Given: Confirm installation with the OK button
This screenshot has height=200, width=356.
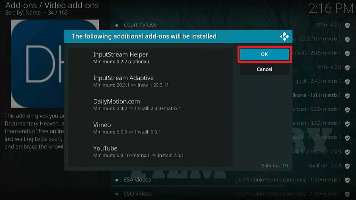Looking at the screenshot, I should 264,54.
